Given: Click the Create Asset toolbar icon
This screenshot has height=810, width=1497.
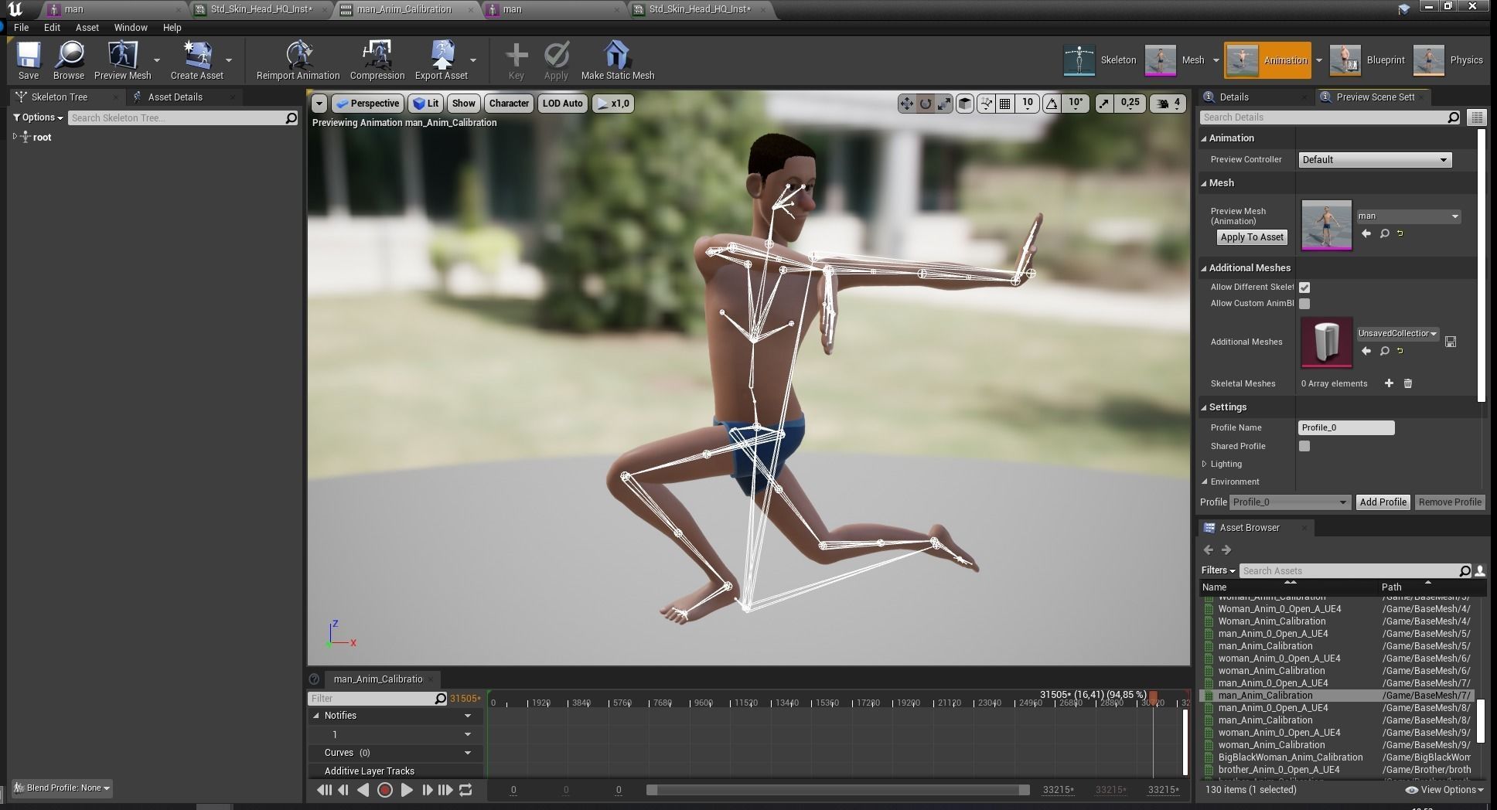Looking at the screenshot, I should tap(196, 60).
